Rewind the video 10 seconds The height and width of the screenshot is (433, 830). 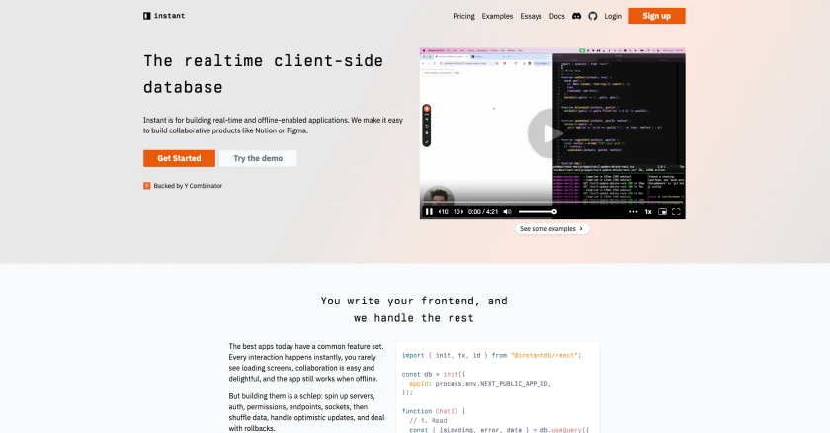(x=443, y=212)
